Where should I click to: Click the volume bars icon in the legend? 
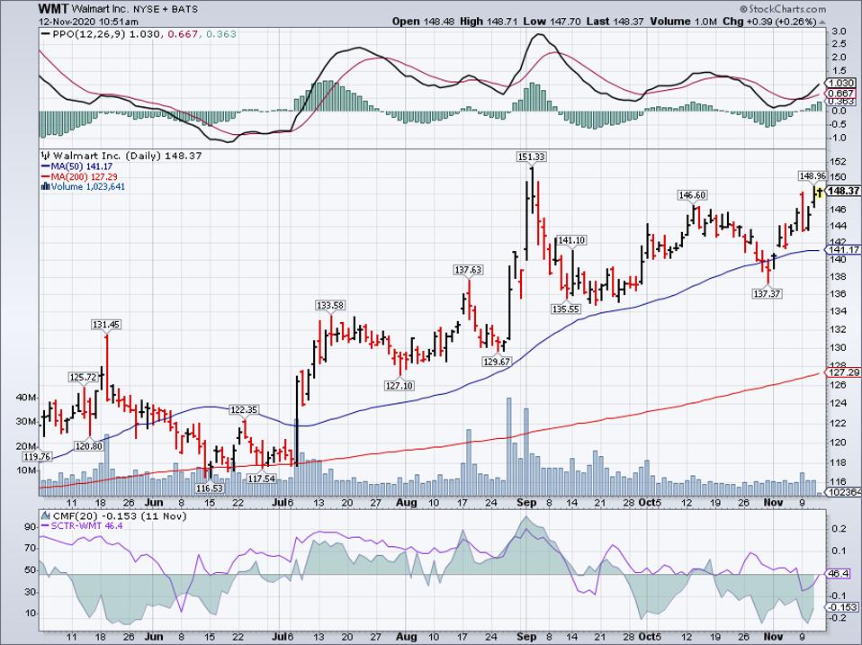coord(46,187)
